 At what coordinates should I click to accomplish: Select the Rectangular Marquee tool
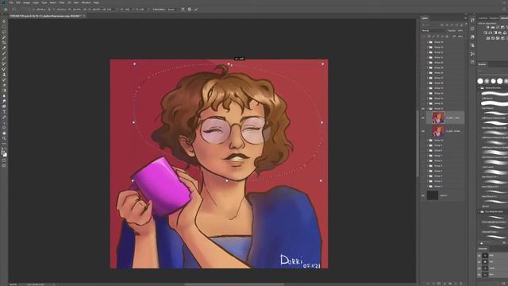(x=4, y=26)
